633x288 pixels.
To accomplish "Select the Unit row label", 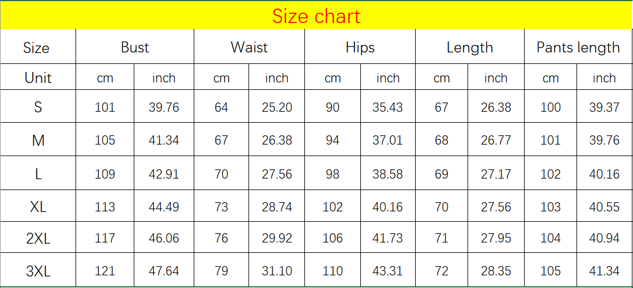I will point(38,78).
